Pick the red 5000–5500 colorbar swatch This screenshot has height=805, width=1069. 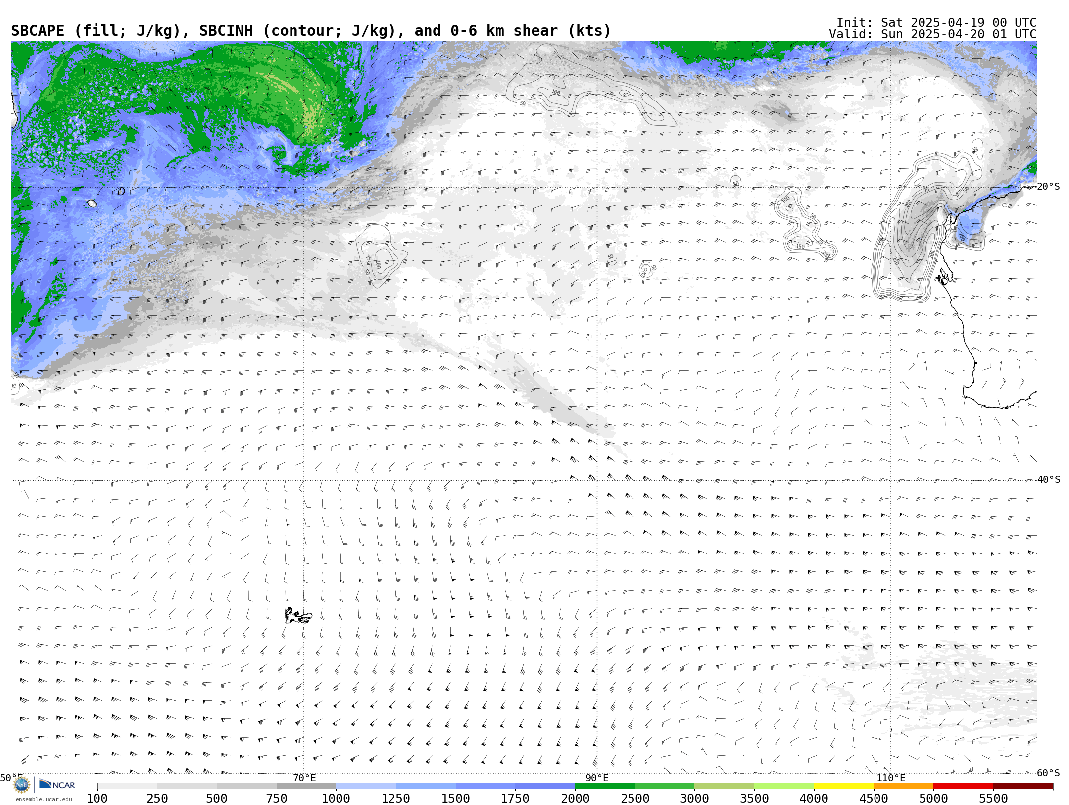(x=963, y=786)
